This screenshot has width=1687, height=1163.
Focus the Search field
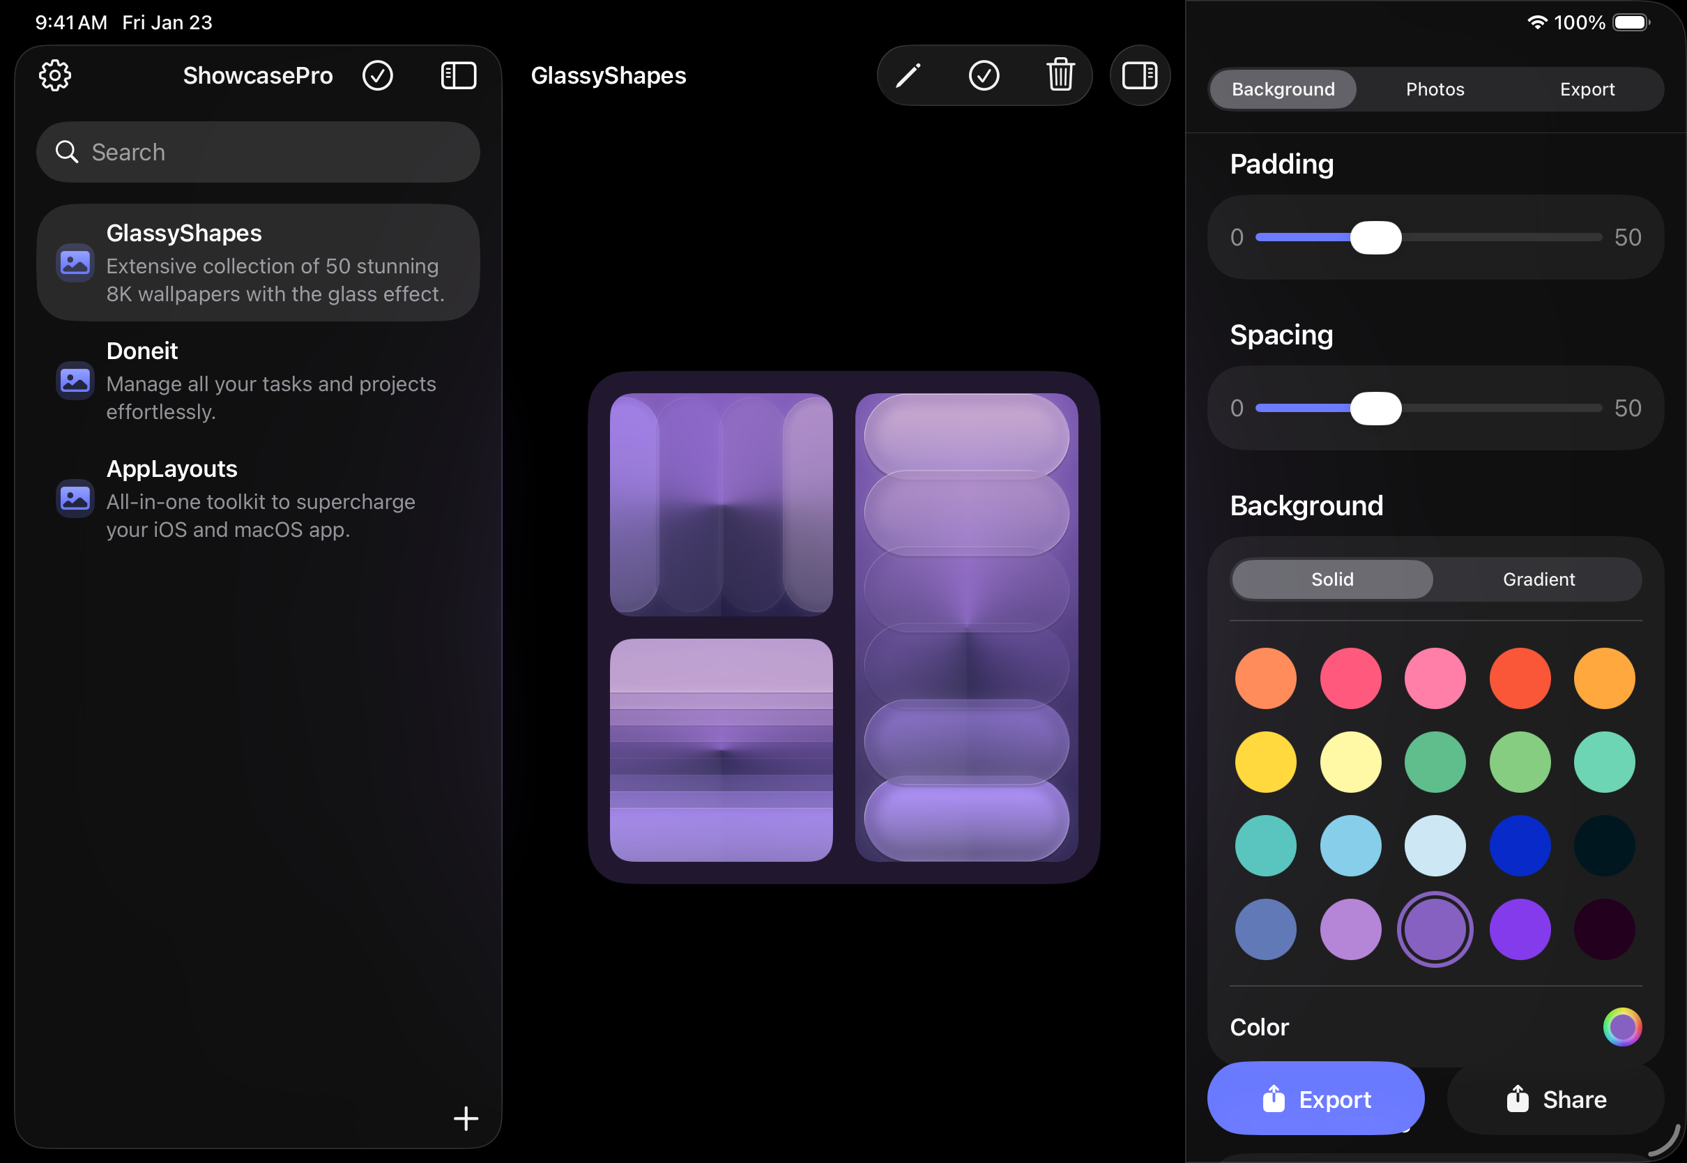[x=258, y=152]
